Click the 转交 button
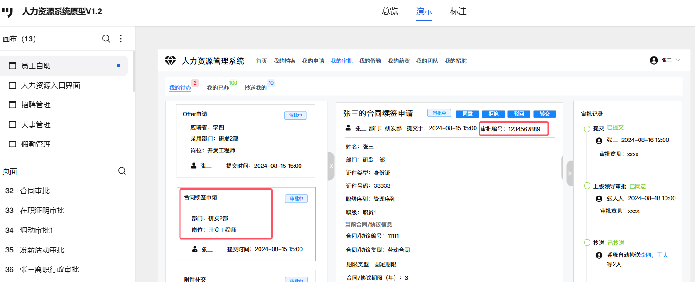This screenshot has height=282, width=695. (x=545, y=114)
